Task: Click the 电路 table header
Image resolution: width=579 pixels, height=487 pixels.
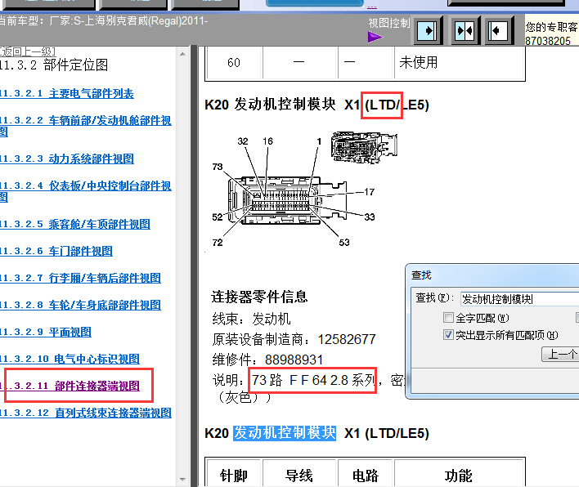Action: 366,476
